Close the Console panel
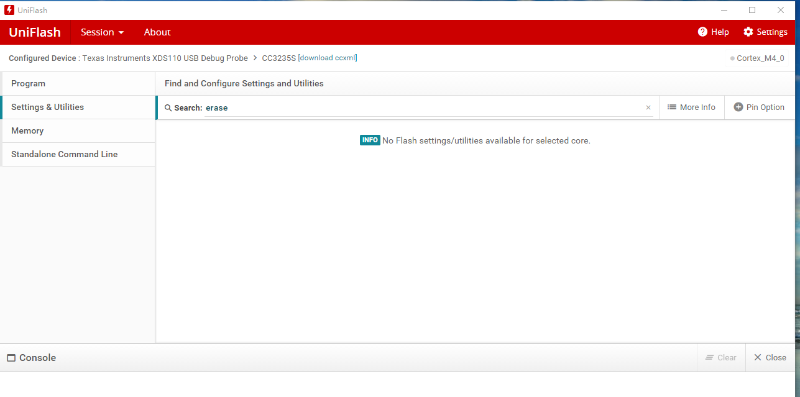The width and height of the screenshot is (800, 397). click(x=770, y=358)
